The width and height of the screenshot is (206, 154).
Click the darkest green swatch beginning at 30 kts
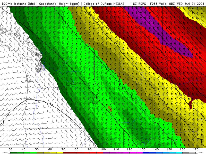click(x=14, y=153)
